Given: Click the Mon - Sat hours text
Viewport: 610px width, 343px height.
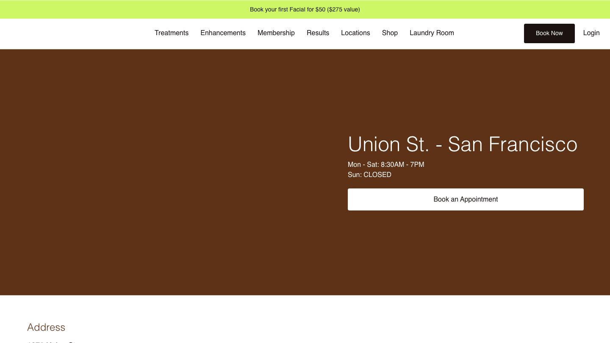Looking at the screenshot, I should pos(386,165).
